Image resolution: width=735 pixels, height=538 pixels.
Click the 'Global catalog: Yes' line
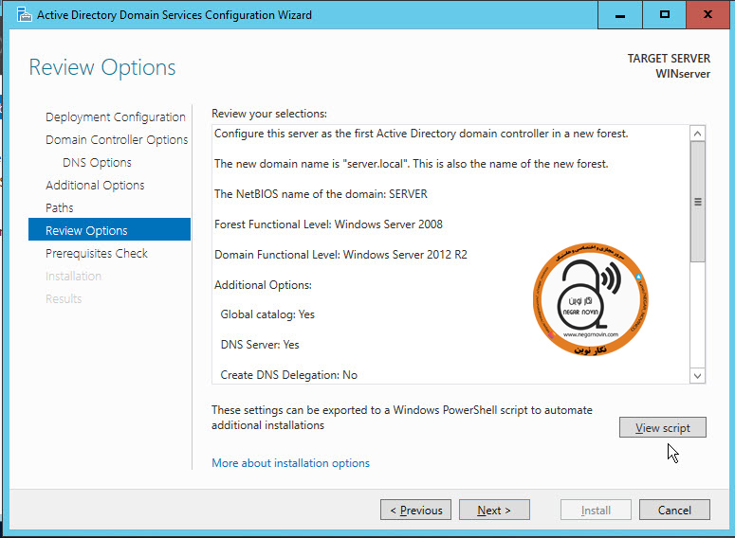[267, 314]
